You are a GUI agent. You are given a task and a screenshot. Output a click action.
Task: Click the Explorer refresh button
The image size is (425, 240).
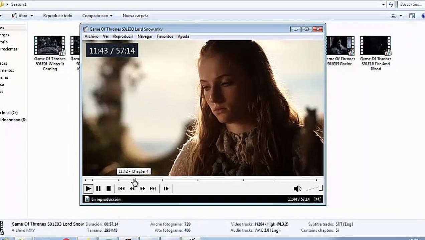point(391,4)
